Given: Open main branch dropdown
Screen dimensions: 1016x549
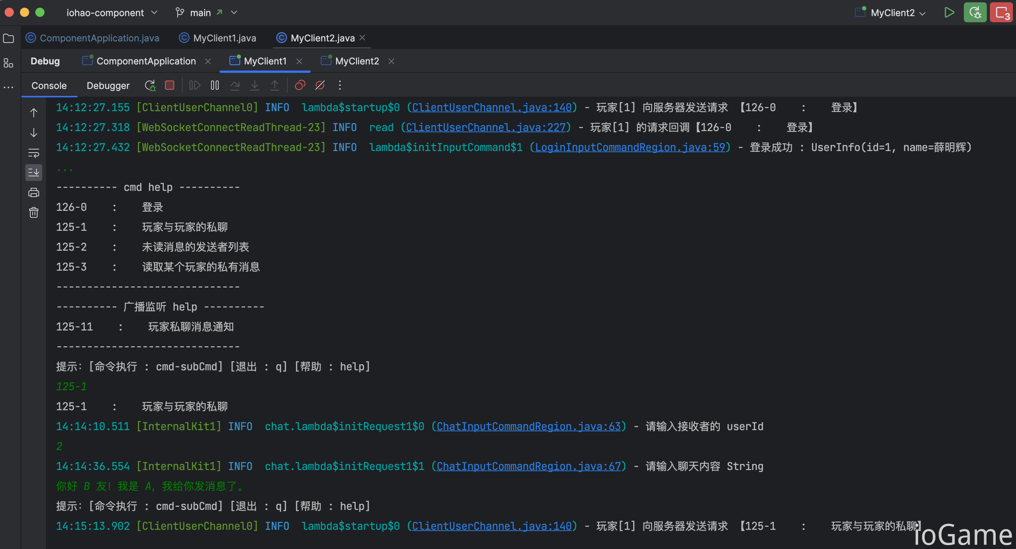Looking at the screenshot, I should [206, 13].
